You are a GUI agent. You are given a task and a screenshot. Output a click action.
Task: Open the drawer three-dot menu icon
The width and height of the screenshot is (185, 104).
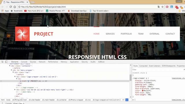coord(2,103)
